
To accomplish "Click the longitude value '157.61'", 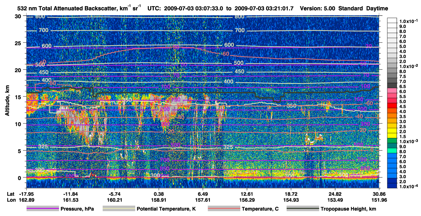I will 202,200.
